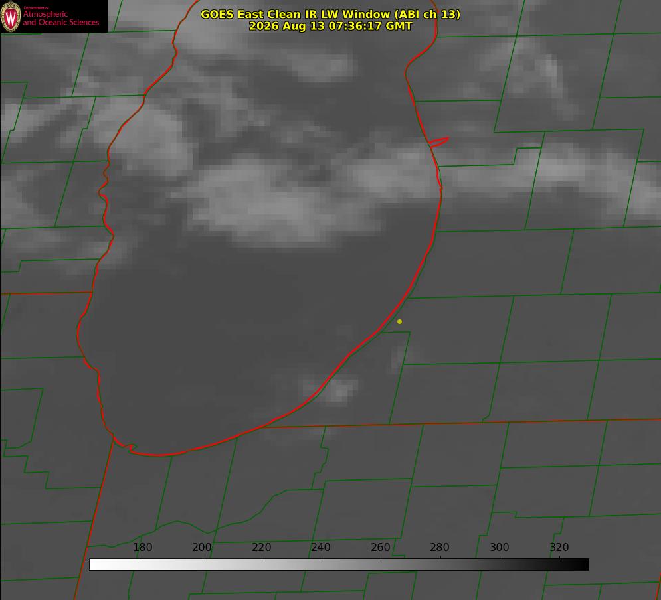Click the 240 label on temperature scale
This screenshot has width=661, height=600.
coord(321,547)
